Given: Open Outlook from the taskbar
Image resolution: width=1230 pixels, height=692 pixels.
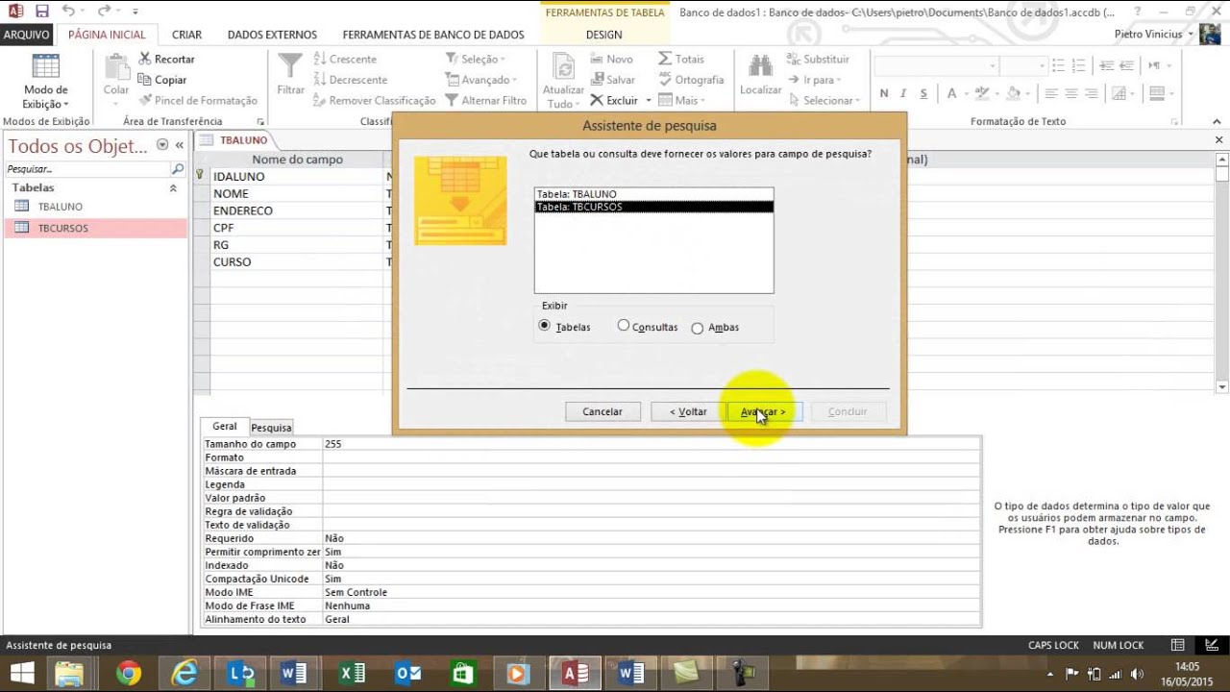Looking at the screenshot, I should pos(408,674).
